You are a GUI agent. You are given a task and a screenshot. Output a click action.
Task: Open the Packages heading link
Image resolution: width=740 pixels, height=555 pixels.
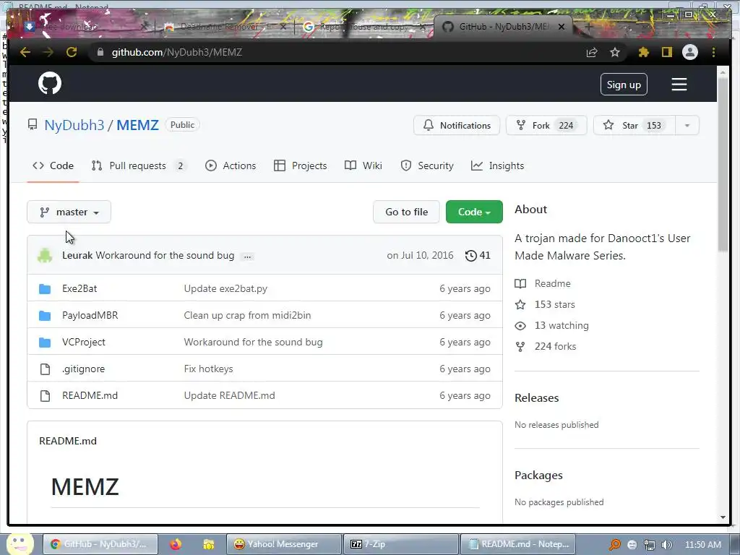538,476
